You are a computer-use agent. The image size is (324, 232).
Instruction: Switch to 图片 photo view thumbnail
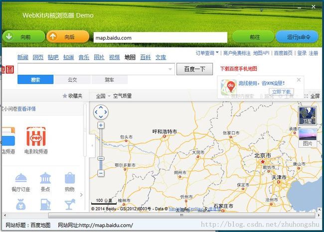(x=308, y=137)
